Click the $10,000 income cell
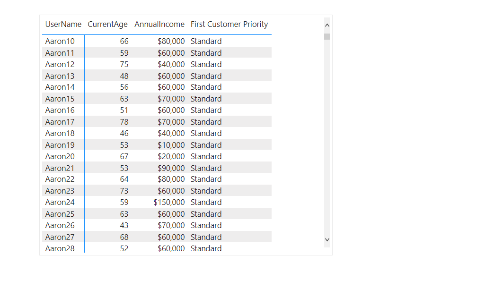Image resolution: width=503 pixels, height=289 pixels. point(171,145)
